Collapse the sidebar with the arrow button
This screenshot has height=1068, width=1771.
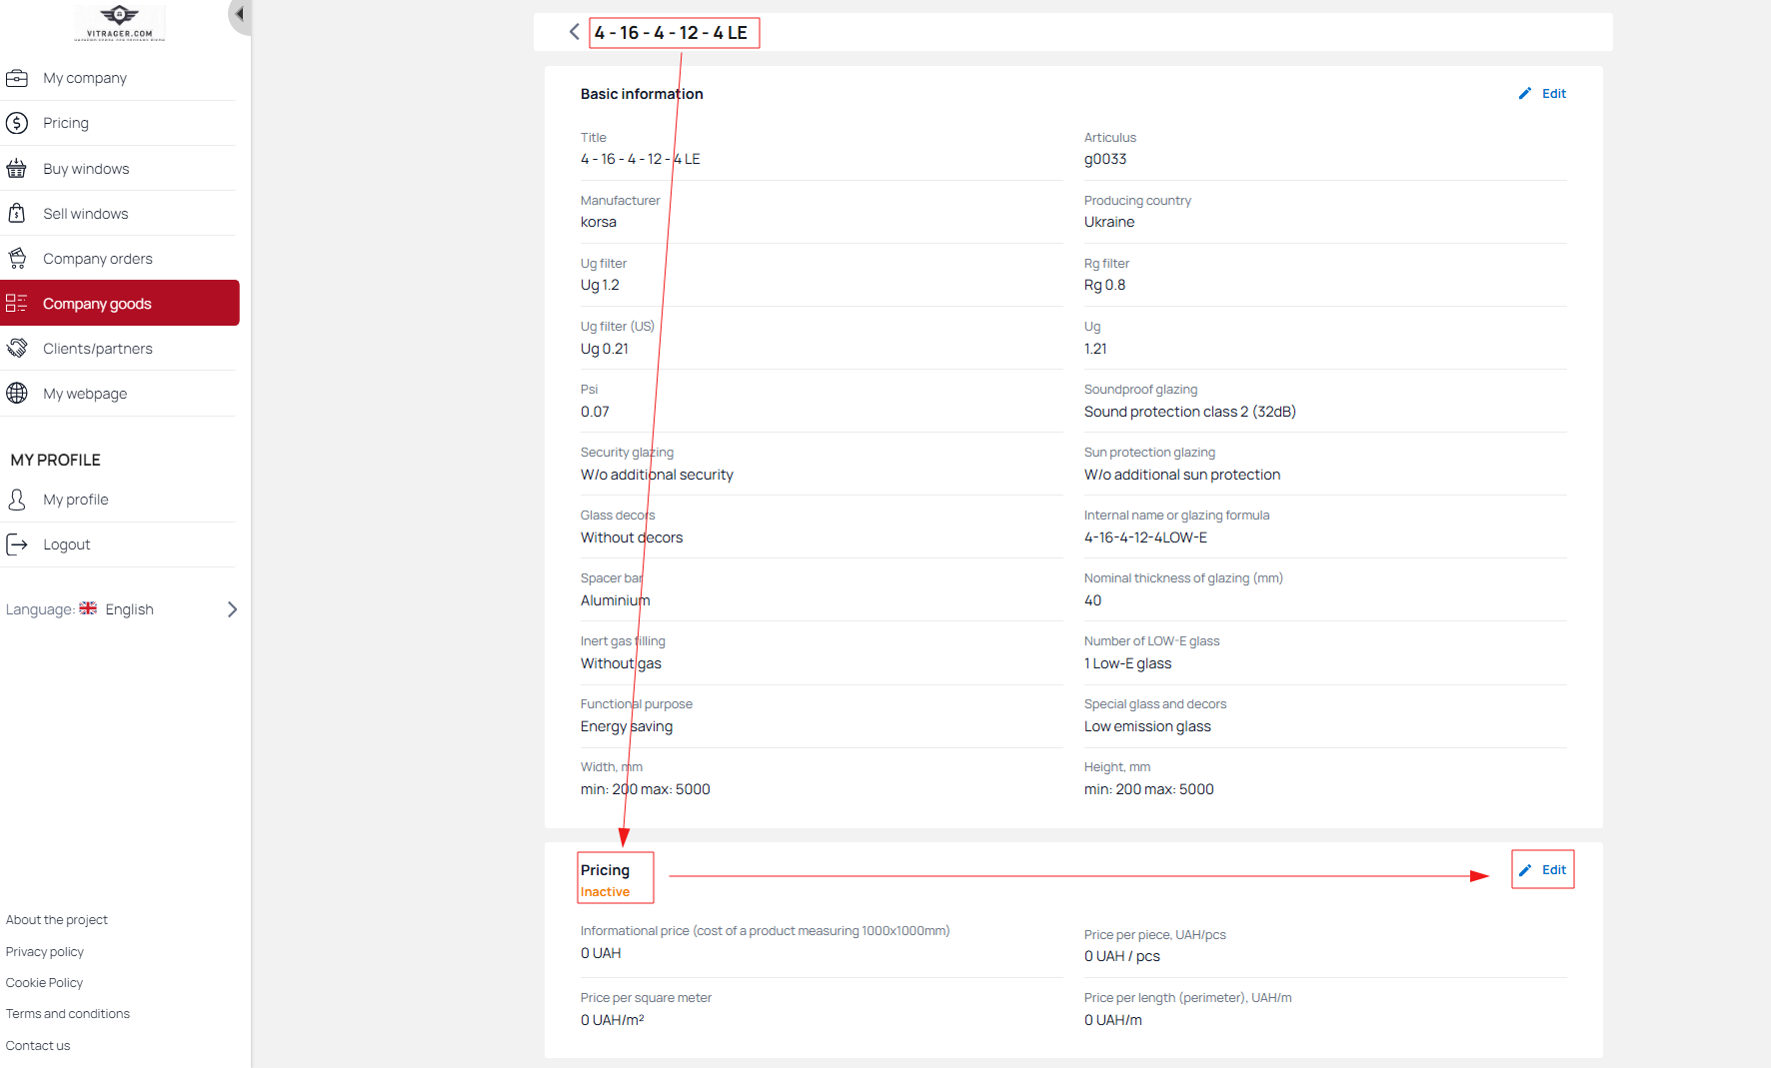click(x=240, y=14)
